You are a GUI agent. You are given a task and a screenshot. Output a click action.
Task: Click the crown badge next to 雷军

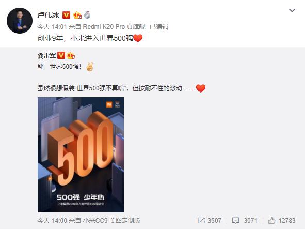pyautogui.click(x=71, y=56)
